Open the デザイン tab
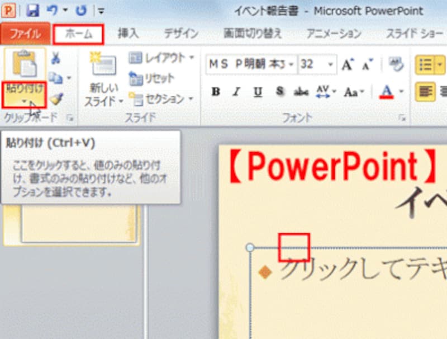This screenshot has height=339, width=447. coord(181,34)
